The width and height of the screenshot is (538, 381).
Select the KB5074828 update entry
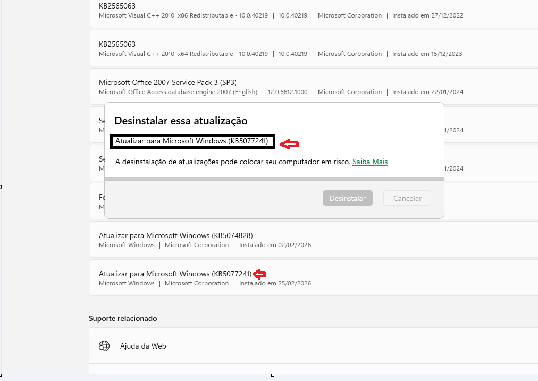tap(314, 239)
